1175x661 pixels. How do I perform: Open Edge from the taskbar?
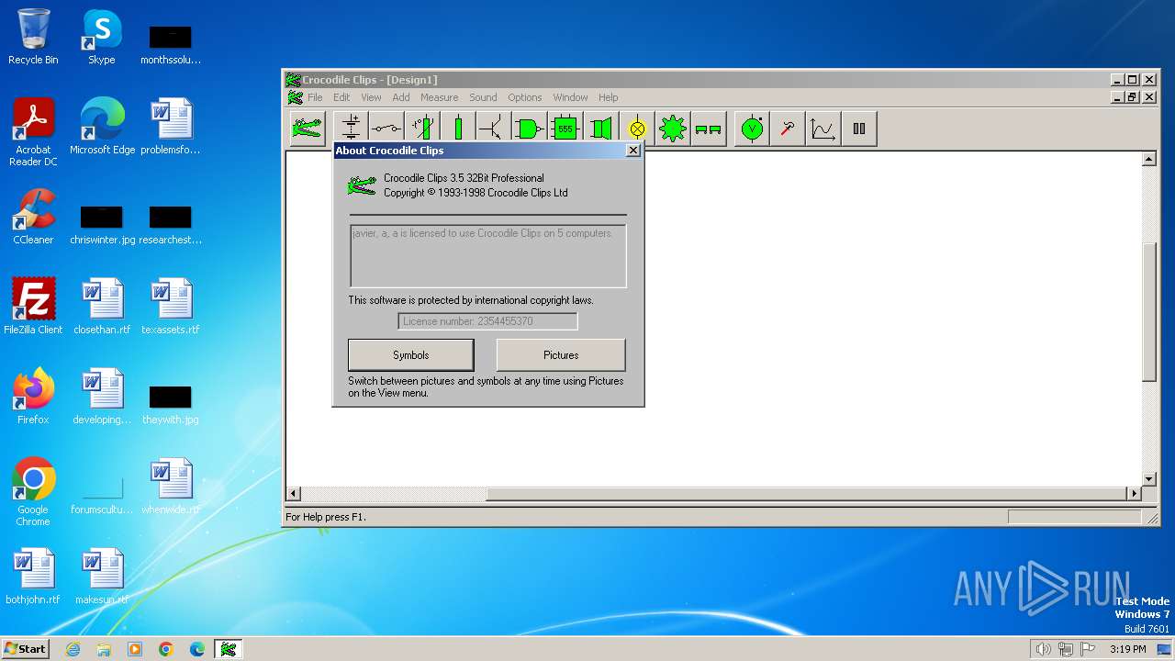coord(197,649)
